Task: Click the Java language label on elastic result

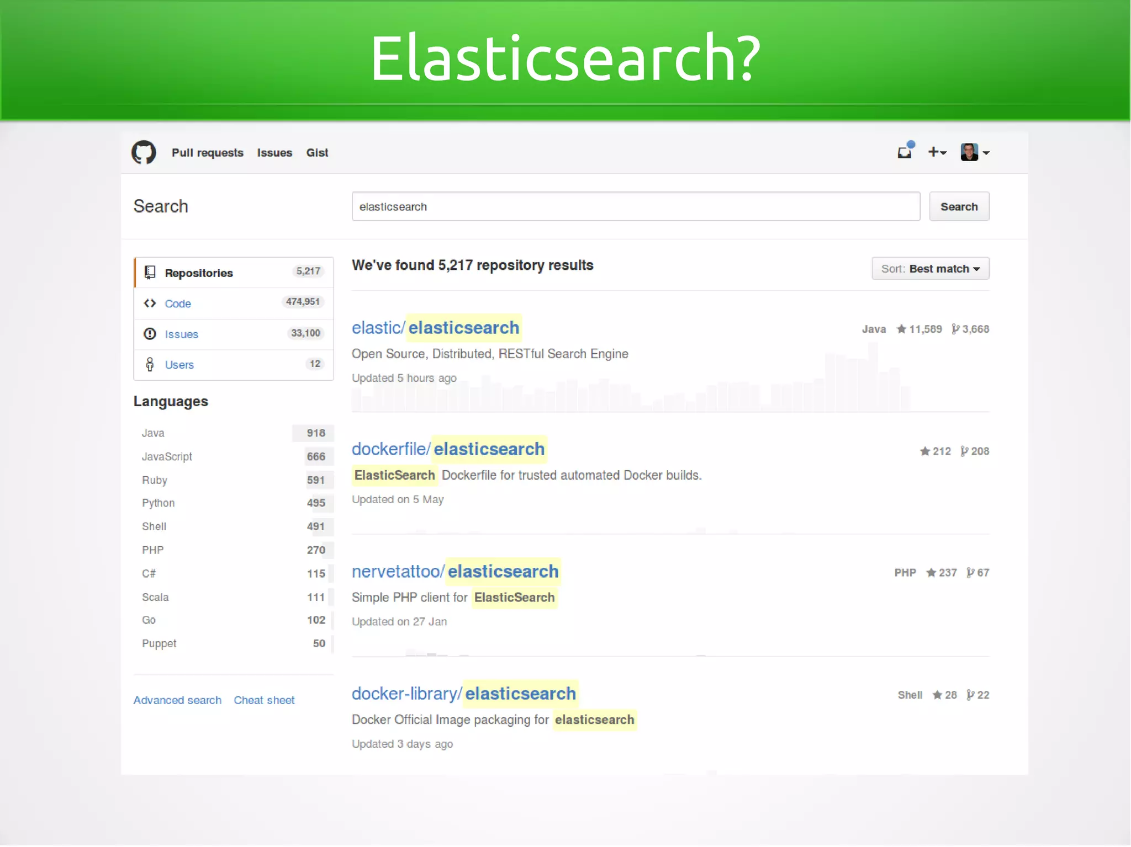Action: [x=874, y=329]
